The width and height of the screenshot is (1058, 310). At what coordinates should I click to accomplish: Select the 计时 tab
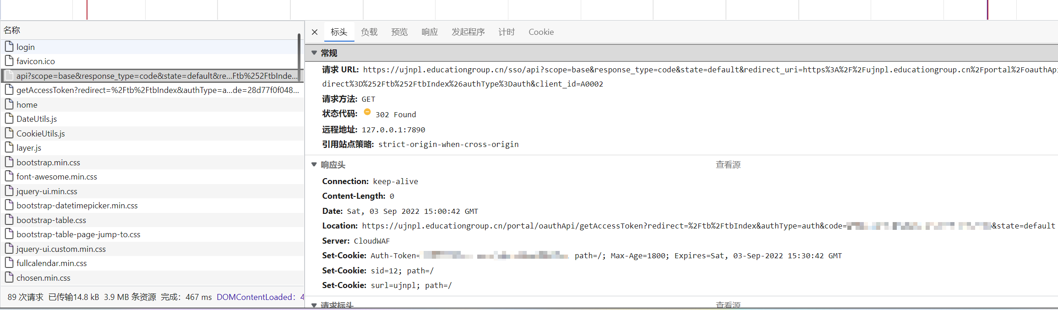click(506, 32)
